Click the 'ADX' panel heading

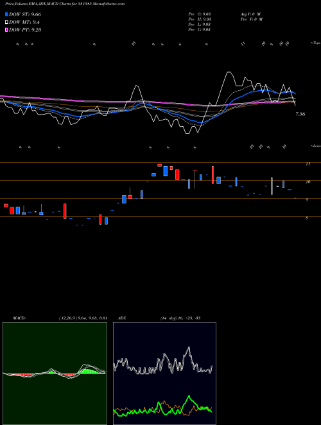[x=123, y=318]
